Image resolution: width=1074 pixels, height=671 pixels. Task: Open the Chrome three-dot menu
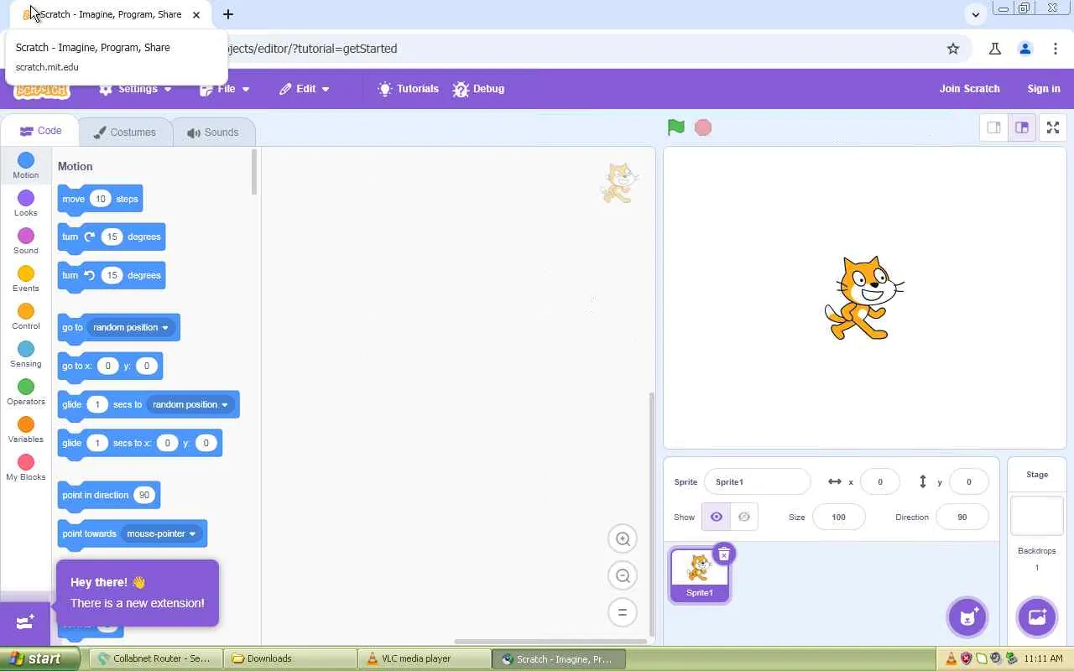pos(1056,49)
